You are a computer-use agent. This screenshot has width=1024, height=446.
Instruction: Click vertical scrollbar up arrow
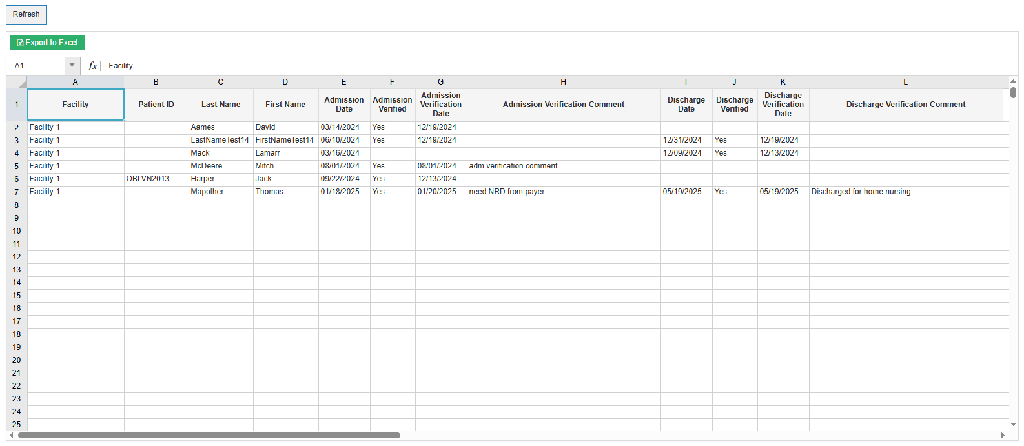coord(1013,81)
